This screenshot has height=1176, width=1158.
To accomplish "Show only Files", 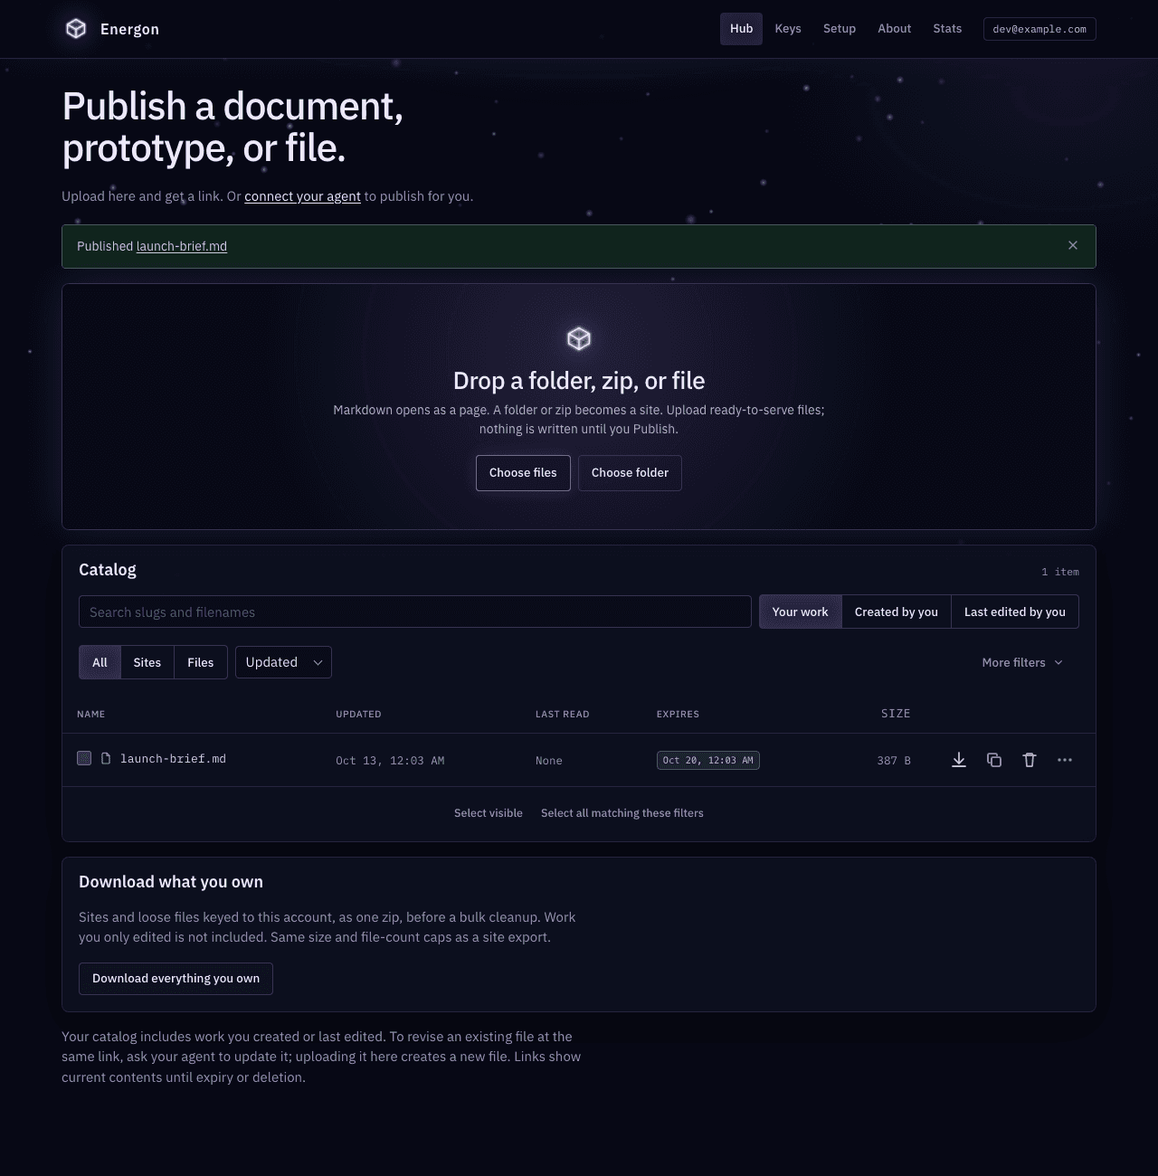I will [x=201, y=662].
